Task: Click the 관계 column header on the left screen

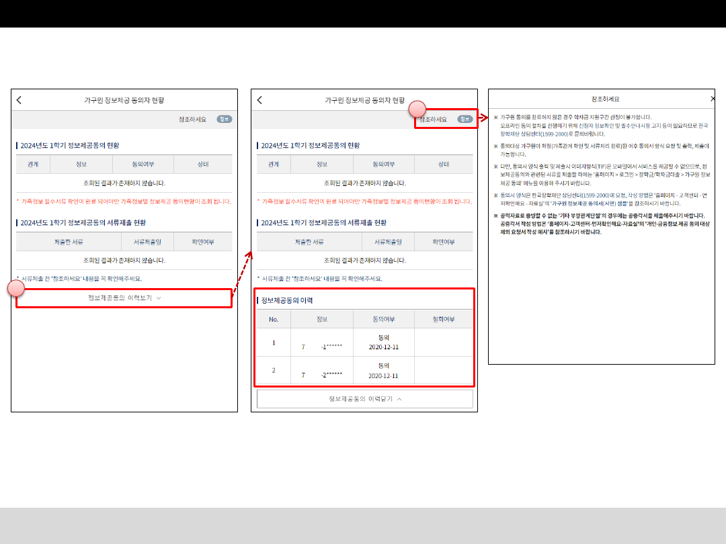Action: point(33,165)
